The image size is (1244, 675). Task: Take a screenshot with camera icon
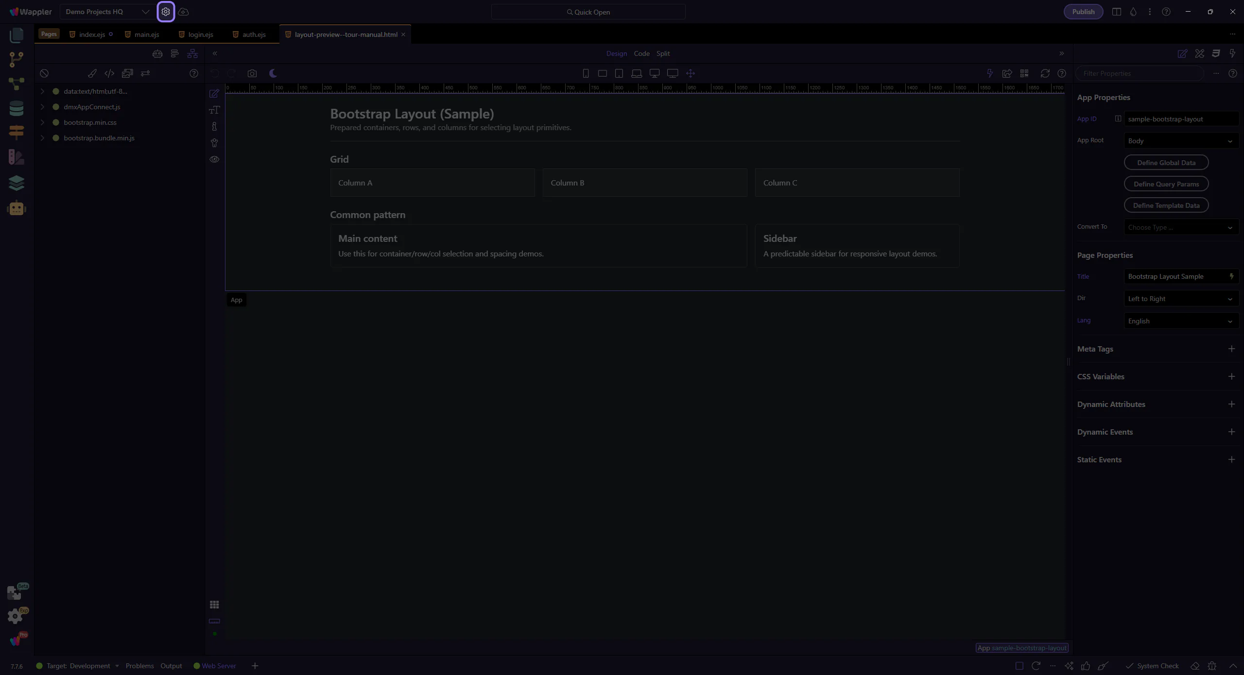pos(252,73)
